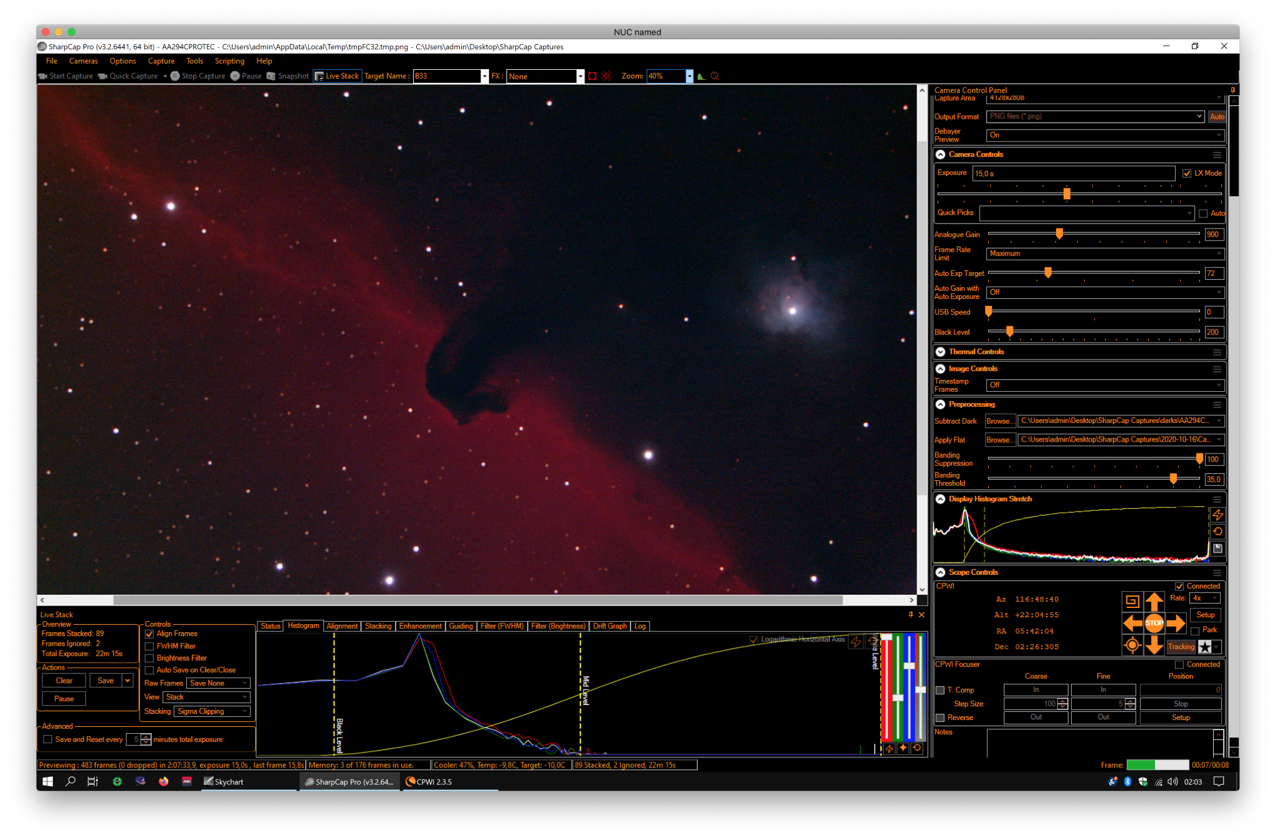The height and width of the screenshot is (839, 1276).
Task: Toggle the Park checkbox
Action: point(1195,630)
